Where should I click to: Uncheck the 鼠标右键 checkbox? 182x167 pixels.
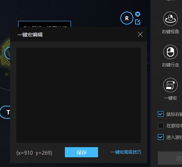coord(161,114)
